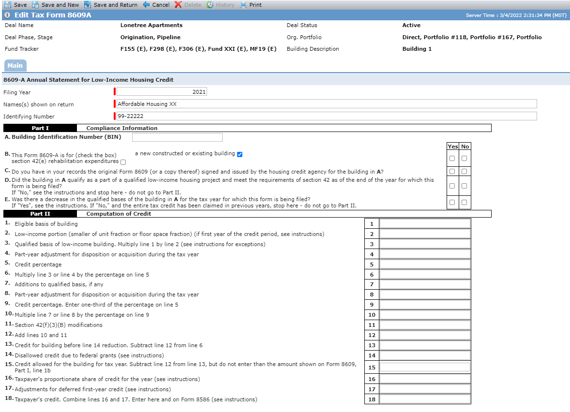Click the Save and Return toolbar label
Screen dimensions: 570x412
click(x=116, y=5)
